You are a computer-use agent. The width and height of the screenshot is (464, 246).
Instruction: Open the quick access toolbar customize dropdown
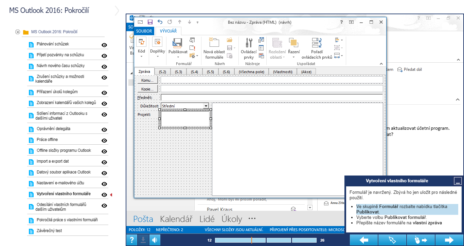click(x=198, y=22)
